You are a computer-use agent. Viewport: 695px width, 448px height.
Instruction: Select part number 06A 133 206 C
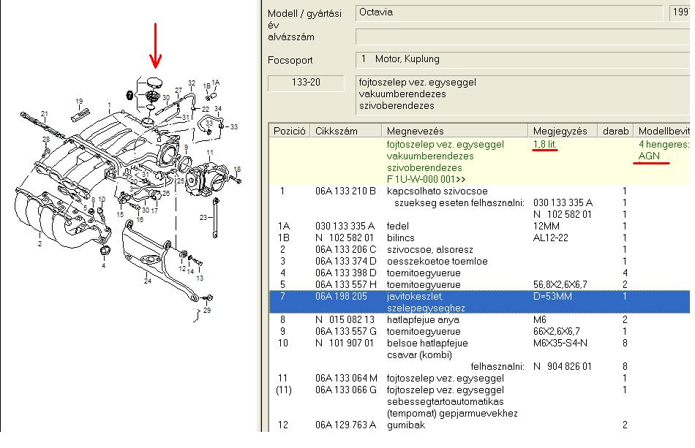tap(346, 250)
